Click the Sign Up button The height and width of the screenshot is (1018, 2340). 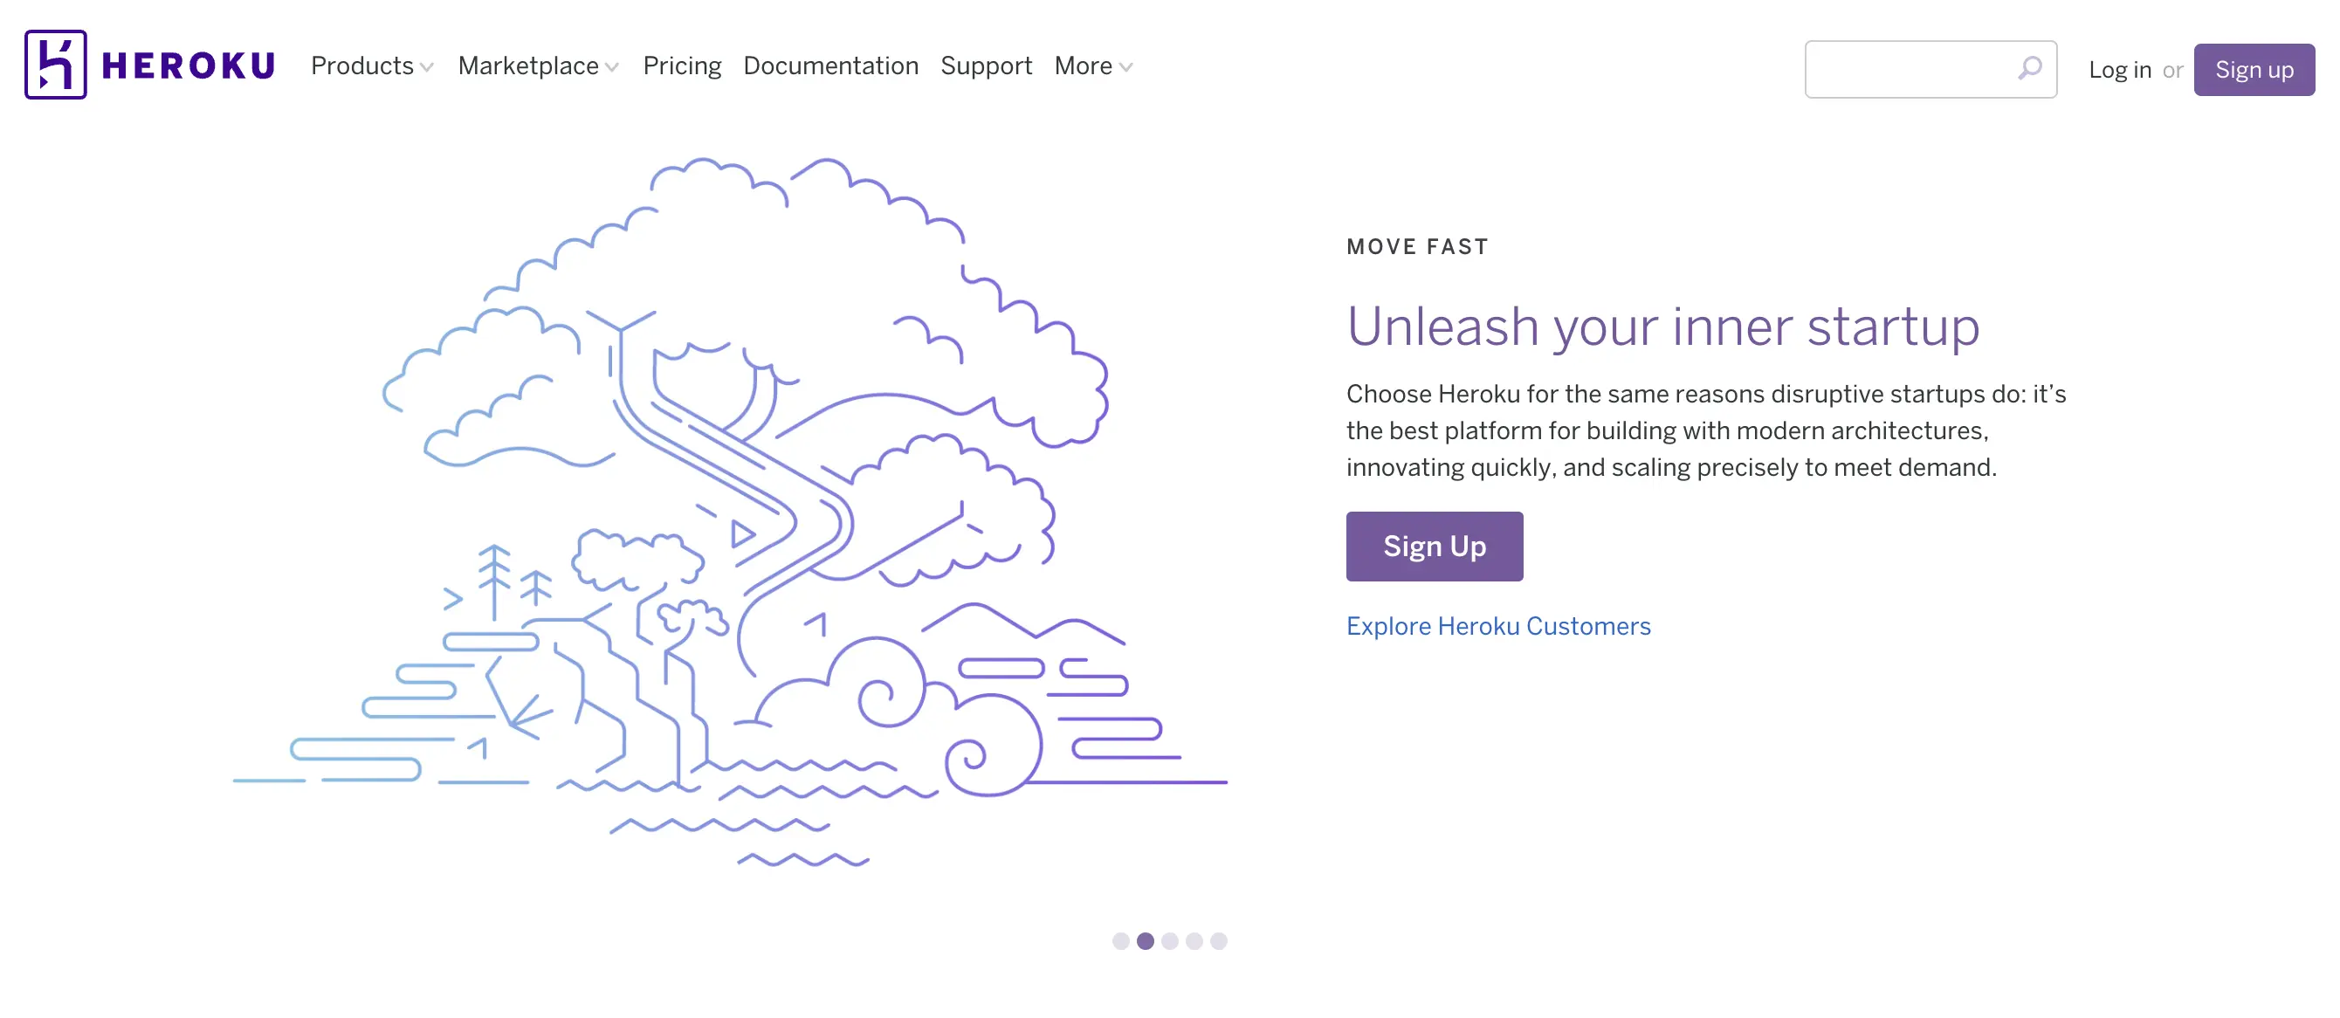click(x=1435, y=547)
